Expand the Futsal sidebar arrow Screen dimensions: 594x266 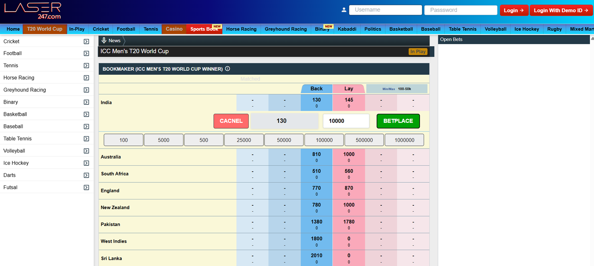(87, 188)
